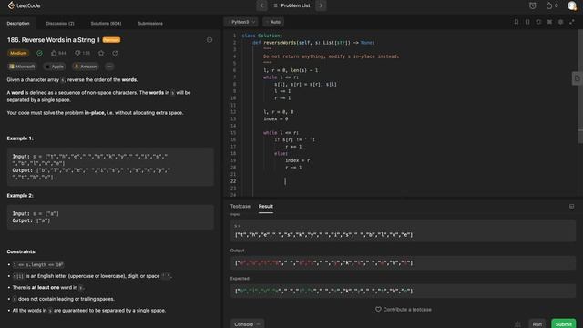Expand the Console panel
Viewport: 583px width, 328px height.
pos(247,324)
